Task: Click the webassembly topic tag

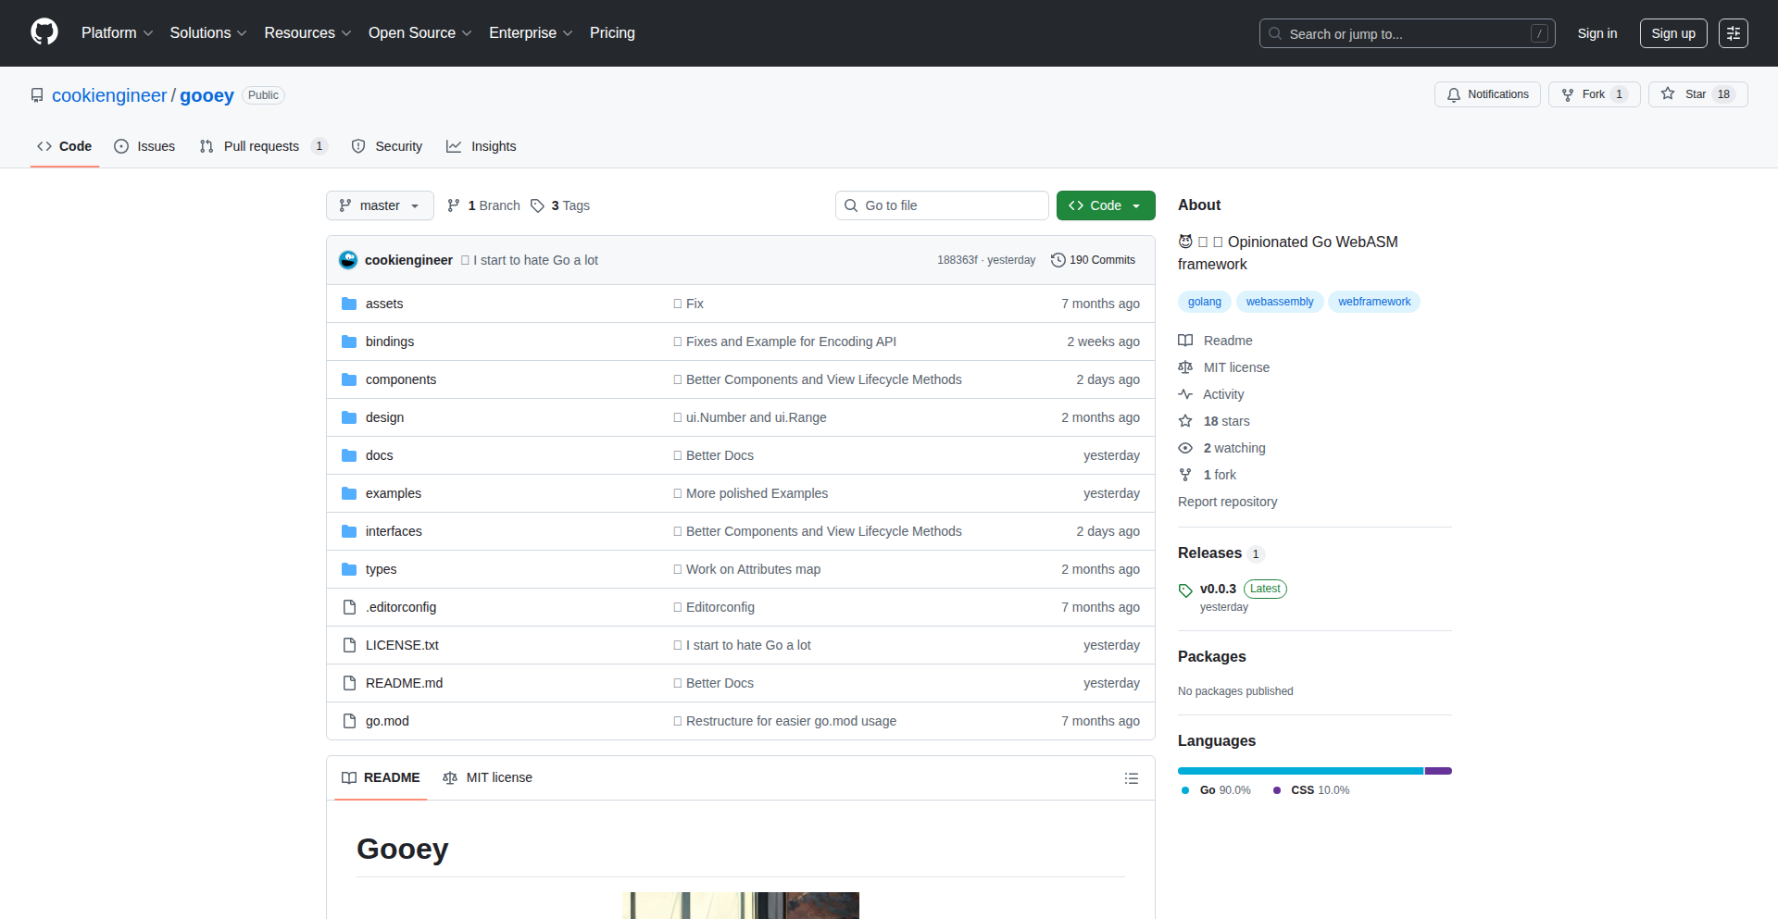Action: 1279,302
